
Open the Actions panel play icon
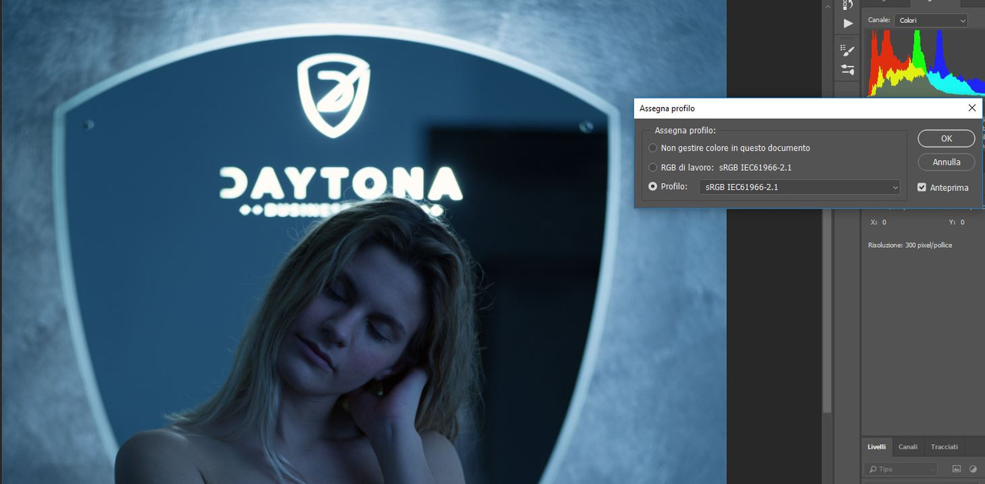coord(848,23)
